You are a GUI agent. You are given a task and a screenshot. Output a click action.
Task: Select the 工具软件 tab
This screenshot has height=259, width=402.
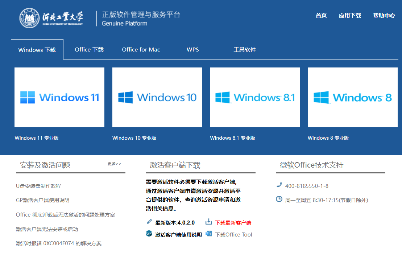pos(244,49)
